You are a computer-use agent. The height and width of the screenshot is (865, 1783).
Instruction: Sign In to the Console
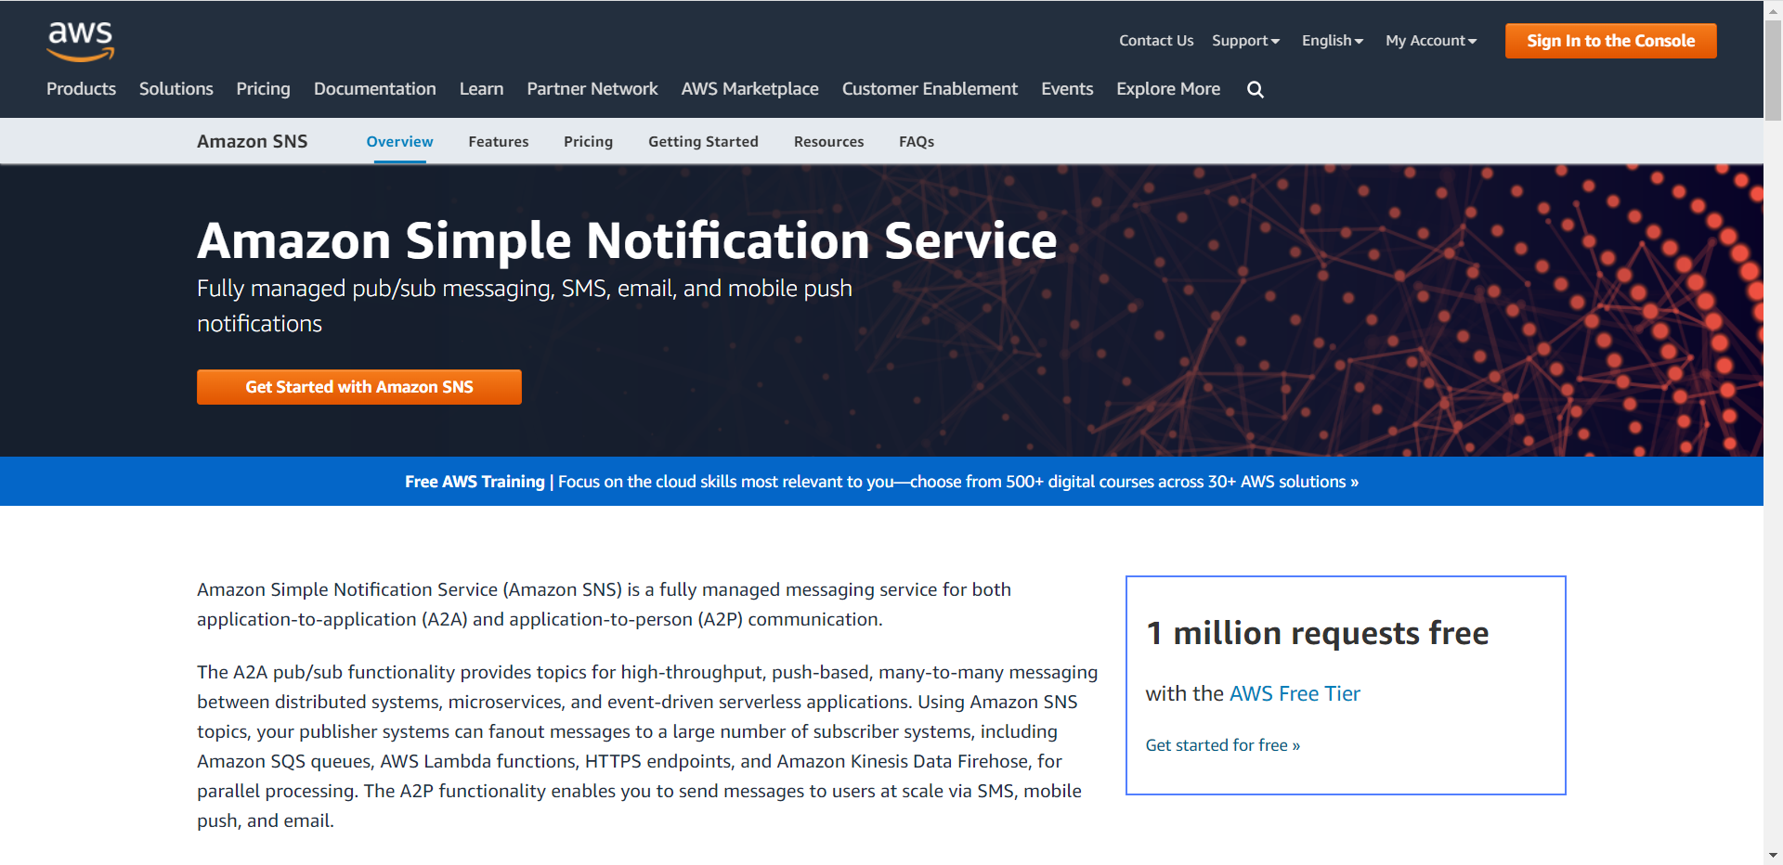click(1610, 41)
